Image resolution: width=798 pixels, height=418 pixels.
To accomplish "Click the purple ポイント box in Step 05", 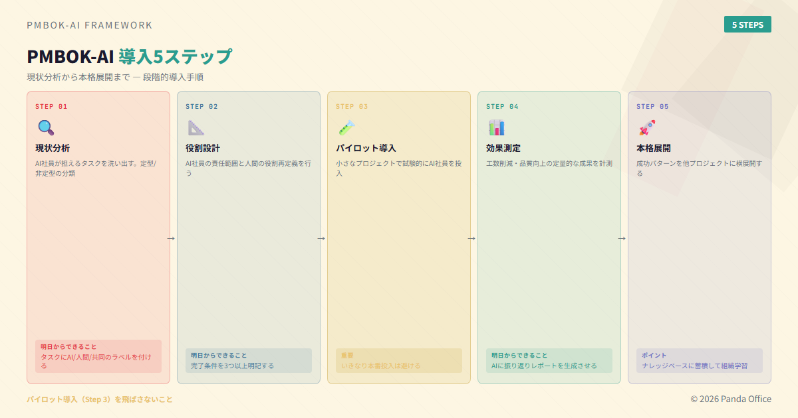I will click(x=700, y=361).
